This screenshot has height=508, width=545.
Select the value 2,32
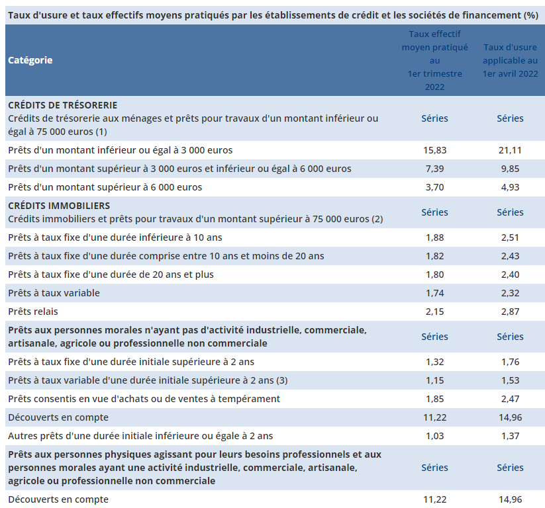click(x=510, y=293)
